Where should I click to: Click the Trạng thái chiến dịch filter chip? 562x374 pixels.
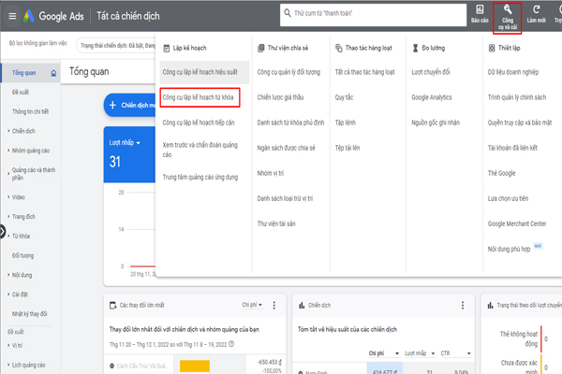(x=117, y=46)
